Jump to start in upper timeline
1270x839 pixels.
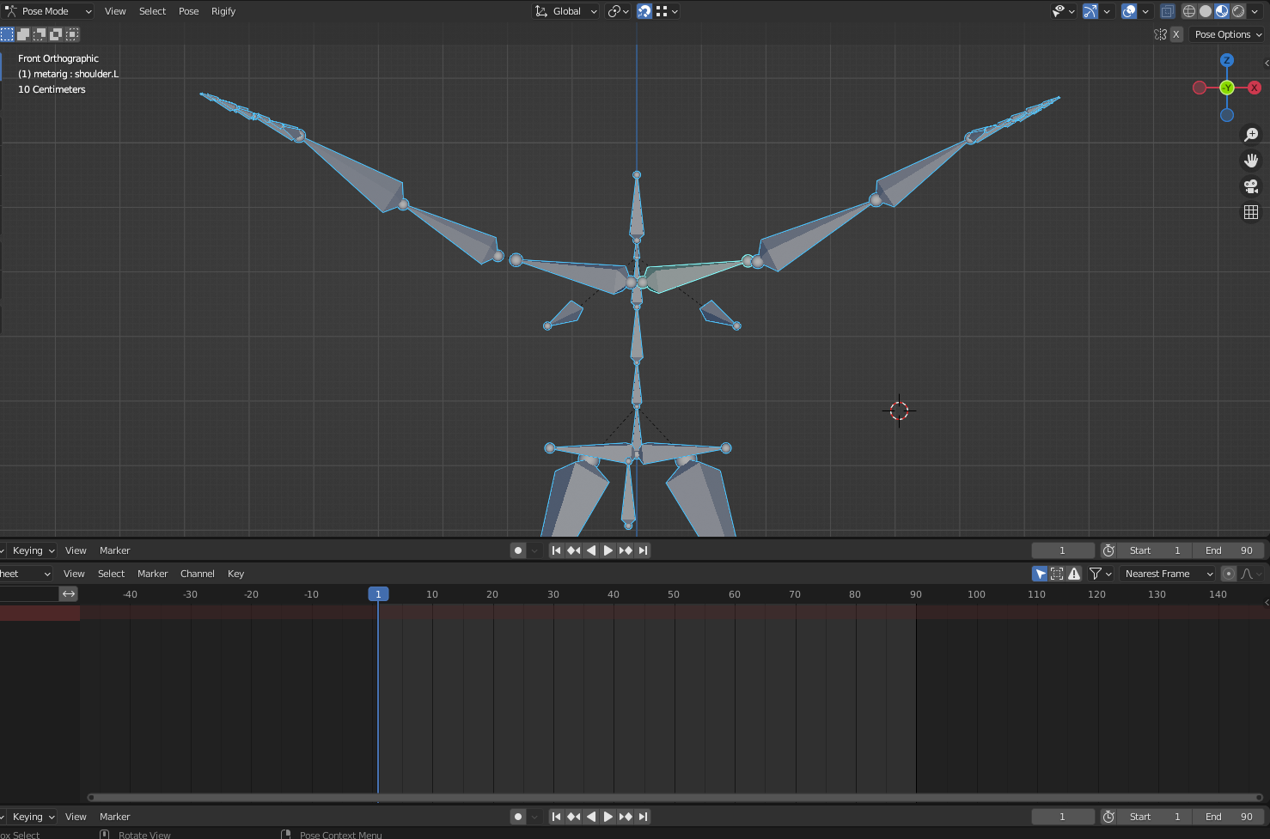click(556, 550)
